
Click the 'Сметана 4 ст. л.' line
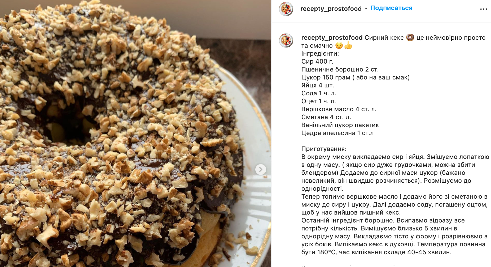tap(326, 117)
